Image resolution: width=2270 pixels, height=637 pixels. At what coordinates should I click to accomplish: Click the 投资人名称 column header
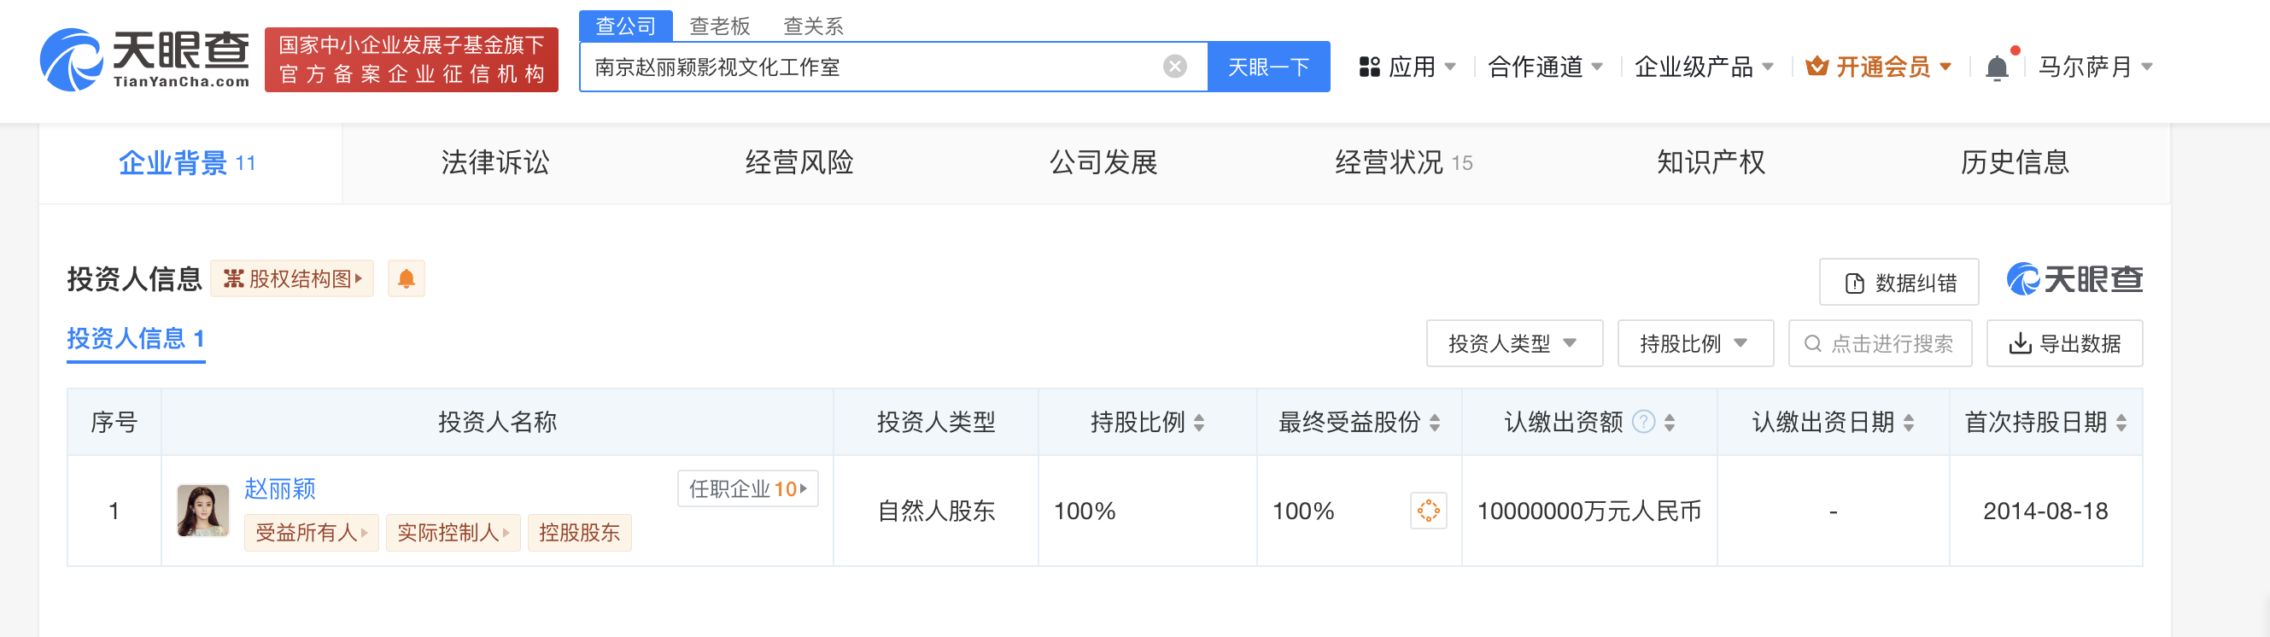click(497, 422)
